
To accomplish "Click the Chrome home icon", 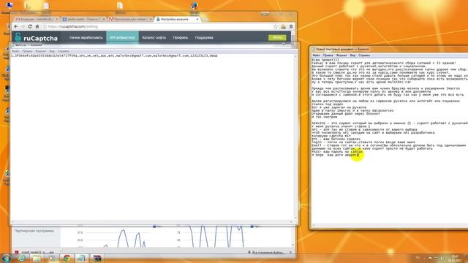I will [x=37, y=26].
